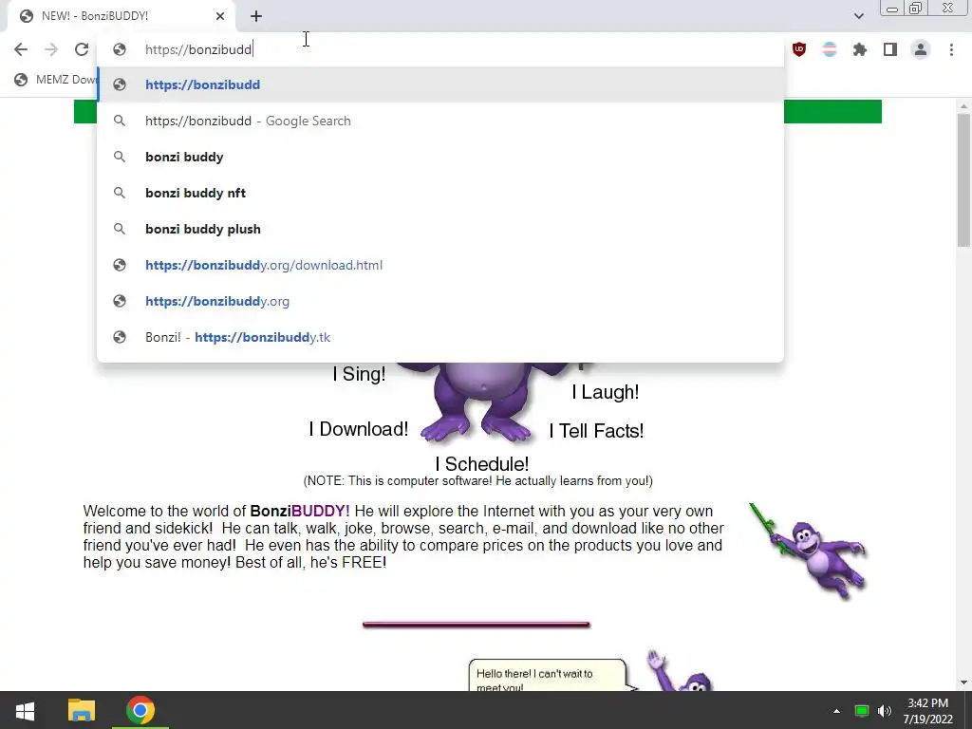Click the page's vertical scrollbar thumb
Image resolution: width=972 pixels, height=729 pixels.
(963, 179)
